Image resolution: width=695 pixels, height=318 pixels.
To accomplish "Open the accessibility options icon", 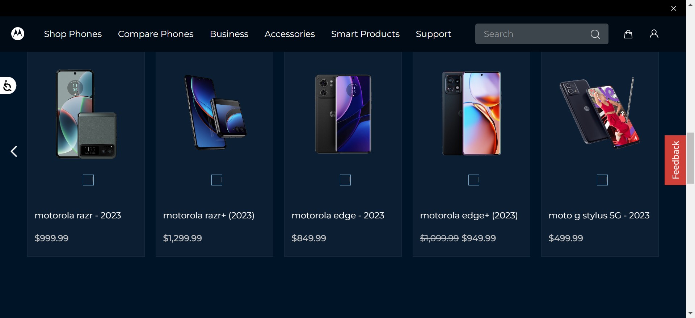I will coord(8,85).
